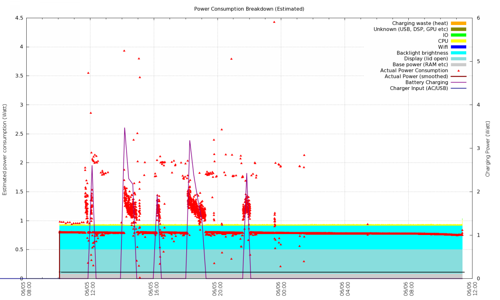The height and width of the screenshot is (300, 500).
Task: Click the red triangle legend marker for Actual Power Consumption
Action: tap(458, 71)
